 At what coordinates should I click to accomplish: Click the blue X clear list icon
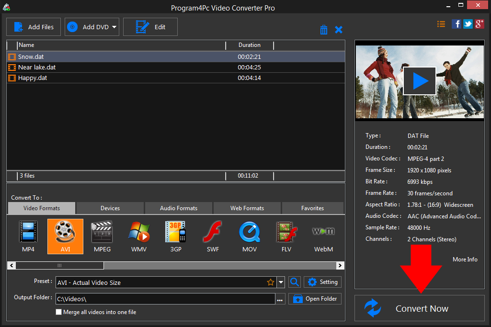point(339,30)
